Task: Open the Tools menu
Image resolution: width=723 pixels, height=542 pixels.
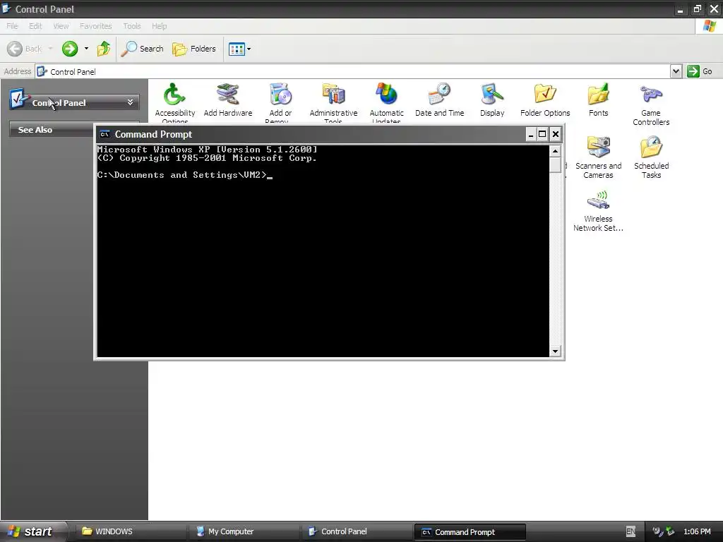Action: click(132, 26)
